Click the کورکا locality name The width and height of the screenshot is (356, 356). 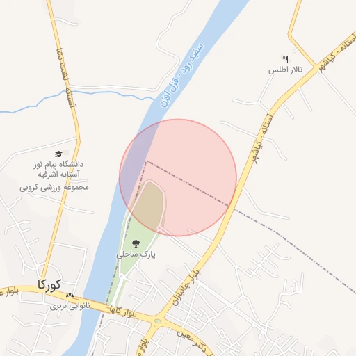49,284
